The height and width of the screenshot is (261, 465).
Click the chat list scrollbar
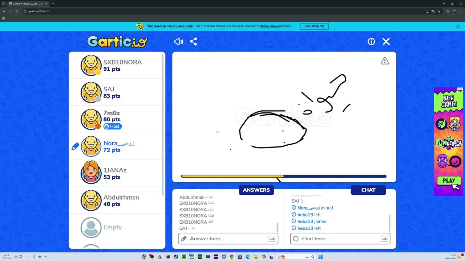[x=389, y=223]
